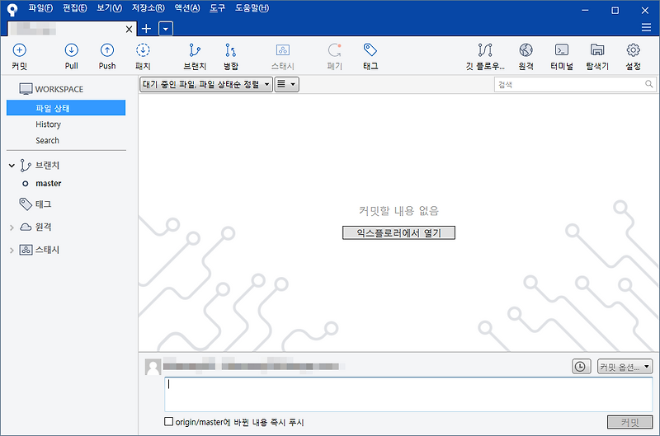Open the 도움말(H) menu

(252, 8)
